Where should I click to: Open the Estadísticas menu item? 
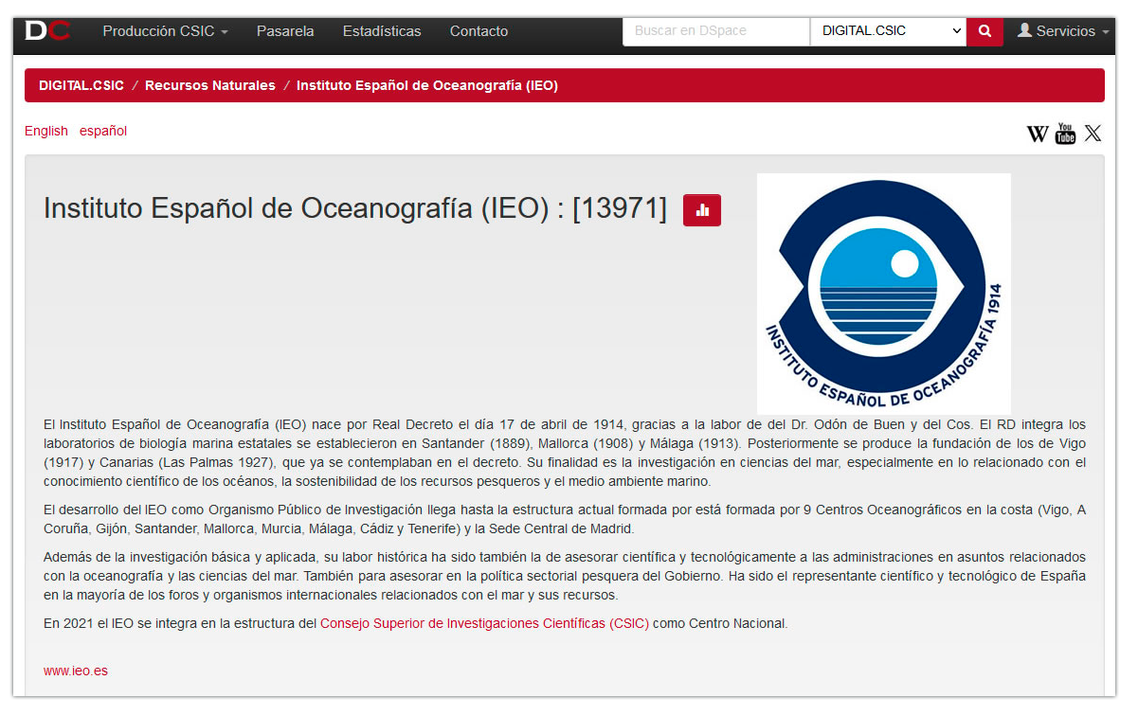coord(382,31)
